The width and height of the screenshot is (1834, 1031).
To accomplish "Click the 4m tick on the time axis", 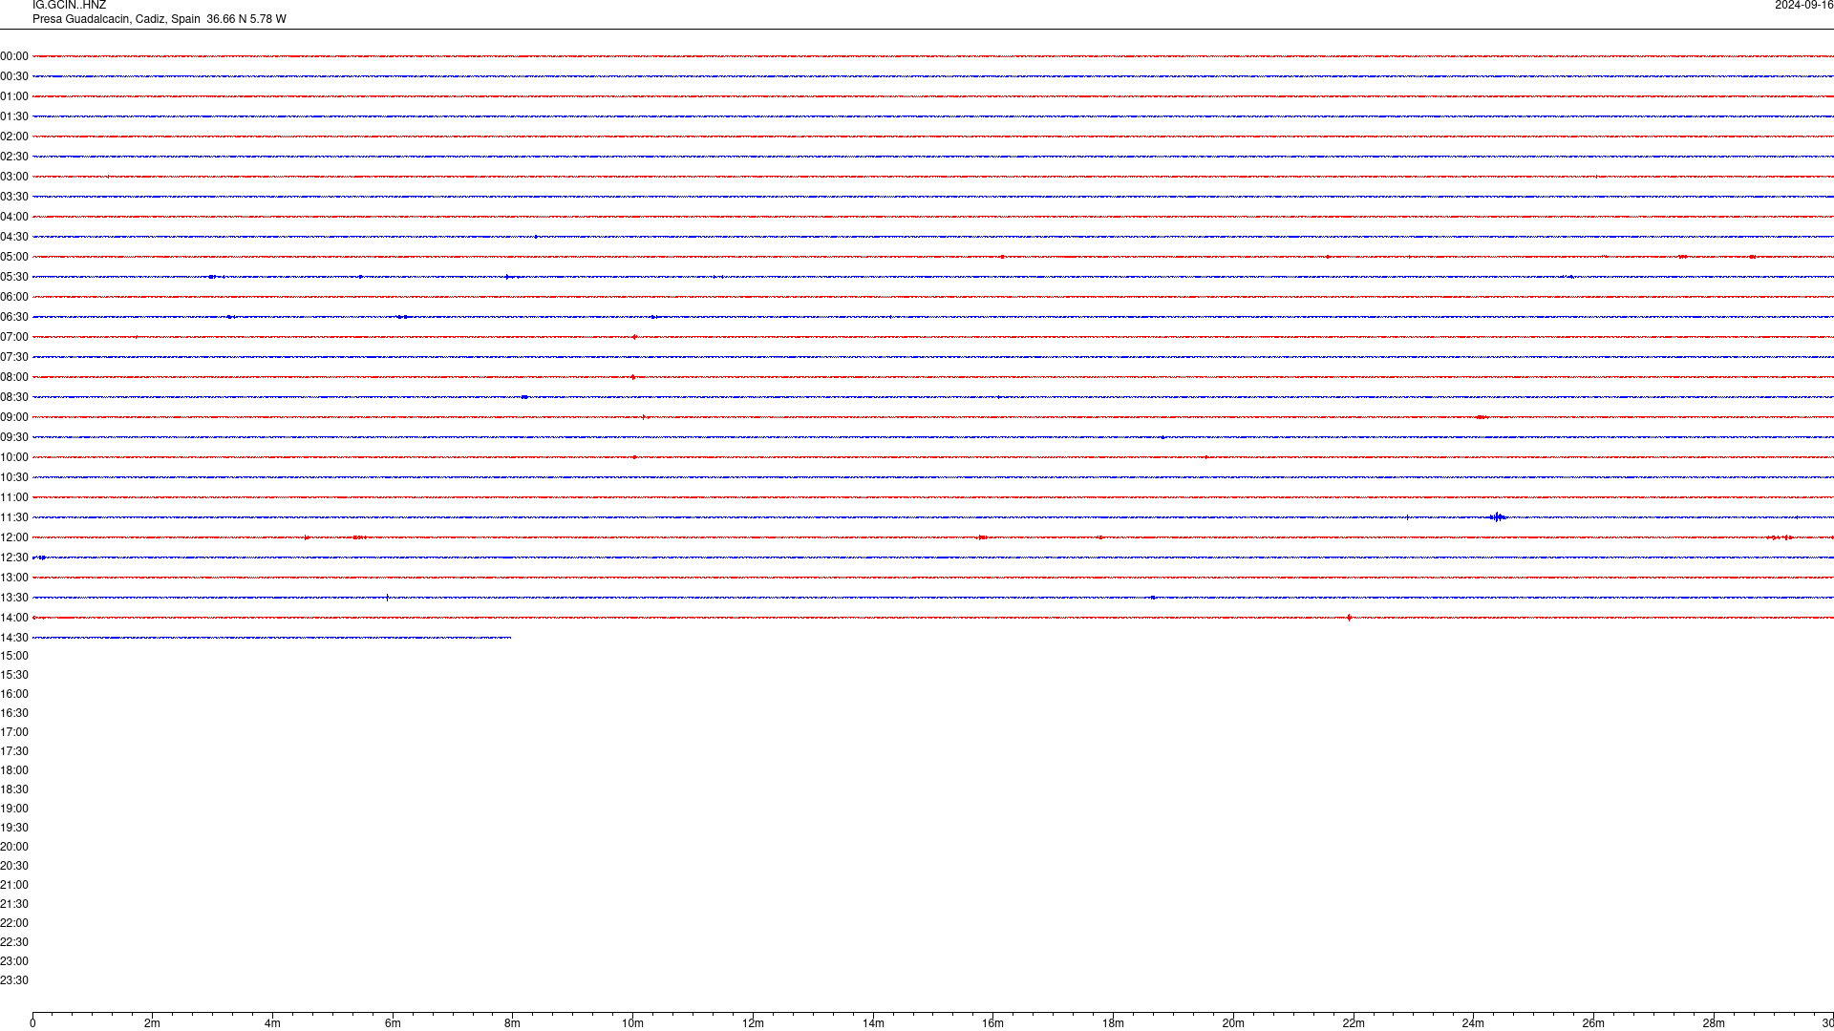I will [x=272, y=1023].
